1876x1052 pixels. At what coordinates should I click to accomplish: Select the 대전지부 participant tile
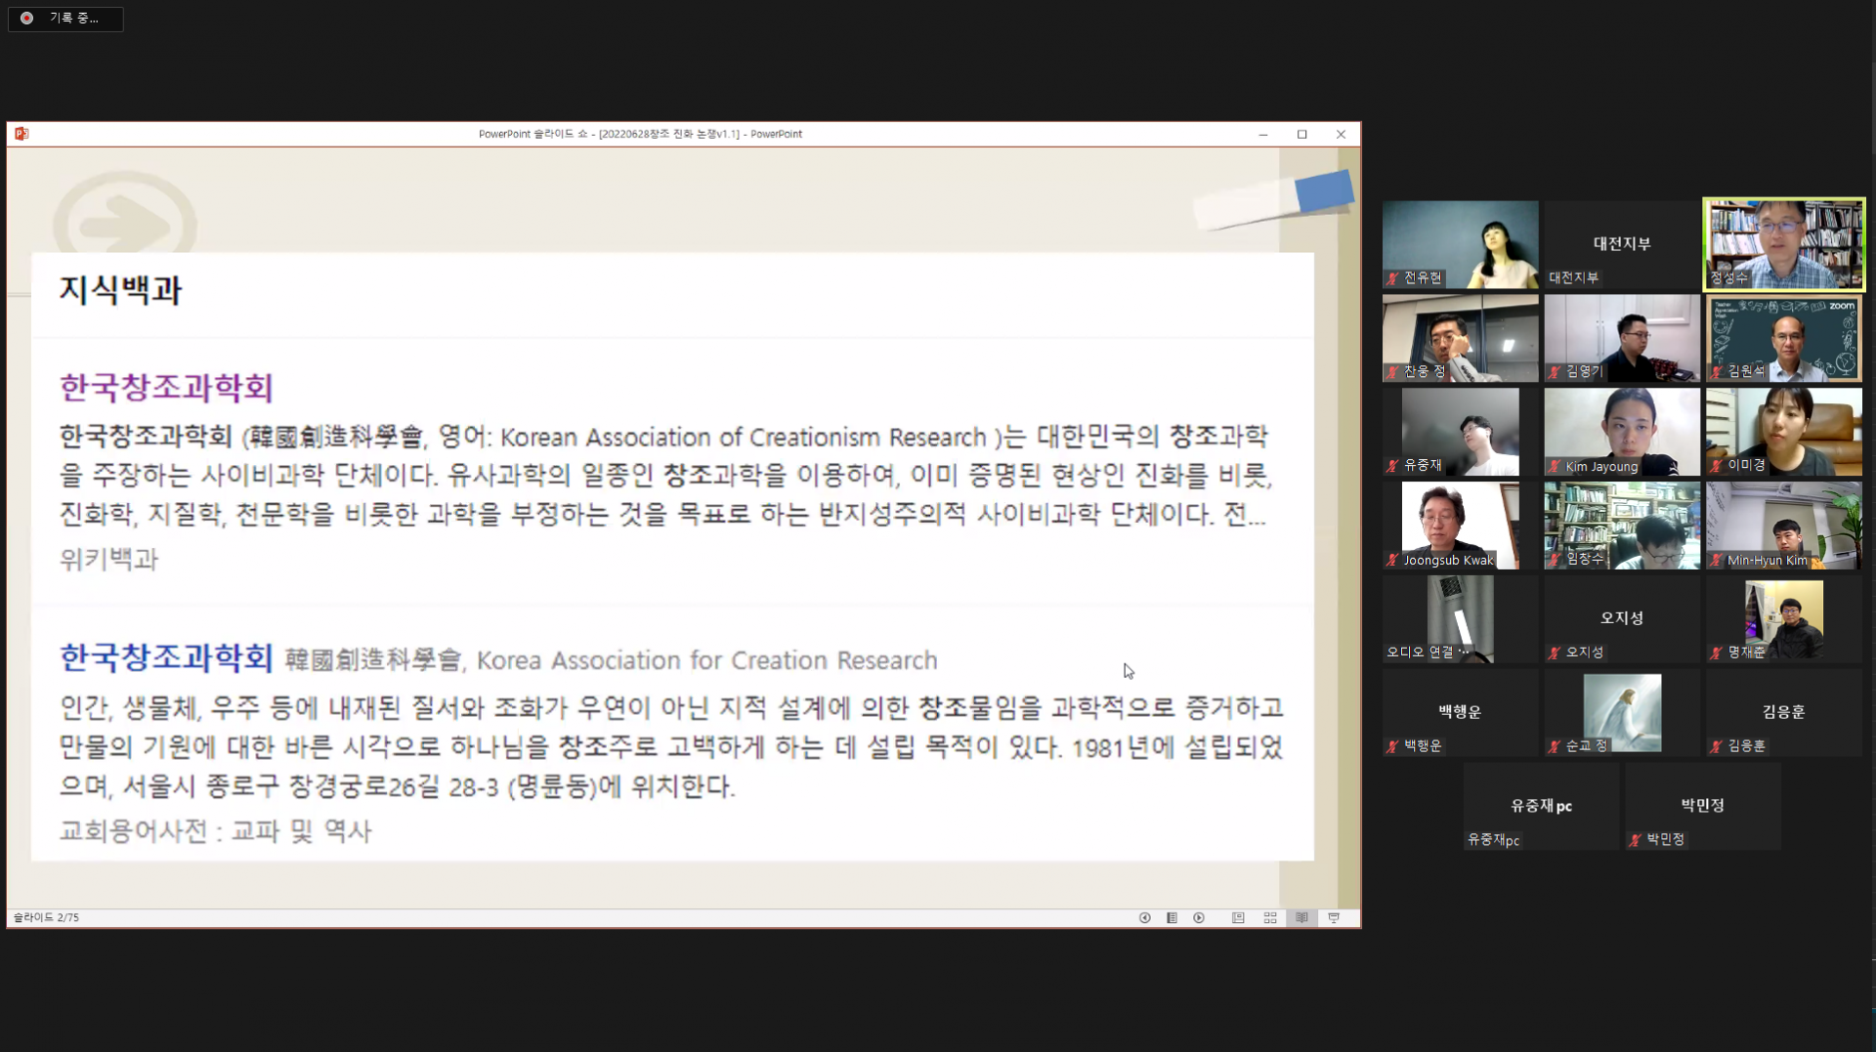coord(1622,244)
